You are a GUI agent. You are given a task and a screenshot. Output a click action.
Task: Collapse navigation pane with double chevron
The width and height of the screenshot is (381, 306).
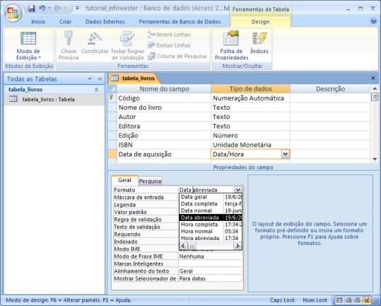point(100,79)
